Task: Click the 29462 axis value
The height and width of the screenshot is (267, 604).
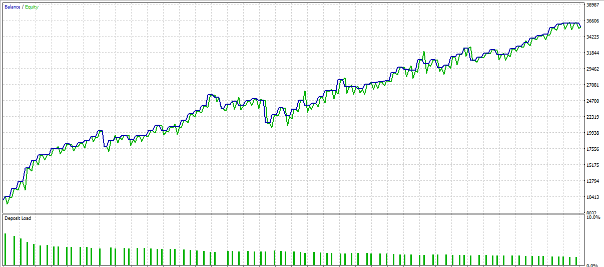Action: tap(592, 69)
